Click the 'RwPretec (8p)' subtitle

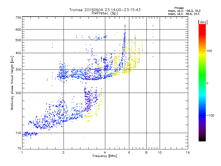tap(105, 13)
